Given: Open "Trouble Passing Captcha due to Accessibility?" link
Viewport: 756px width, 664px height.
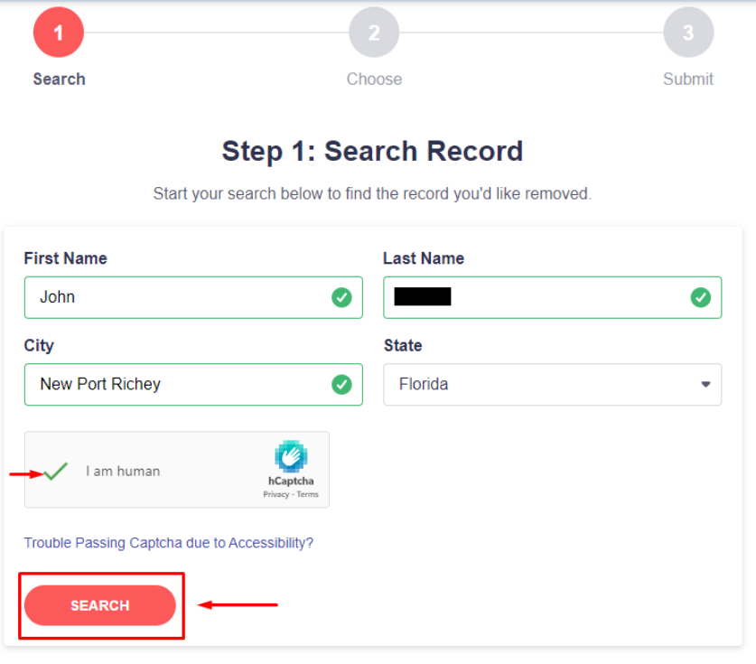Looking at the screenshot, I should click(169, 543).
